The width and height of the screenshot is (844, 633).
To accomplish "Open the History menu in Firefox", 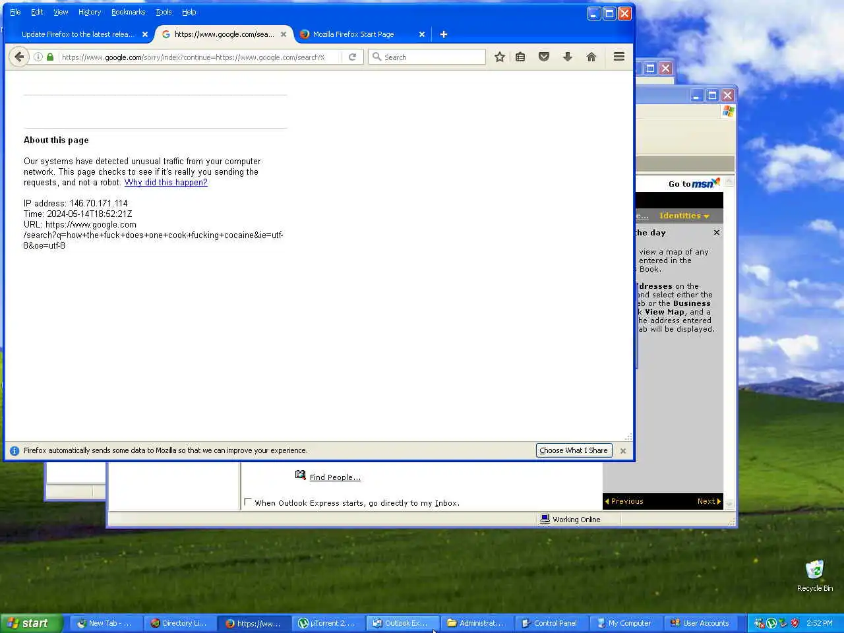I will (90, 12).
